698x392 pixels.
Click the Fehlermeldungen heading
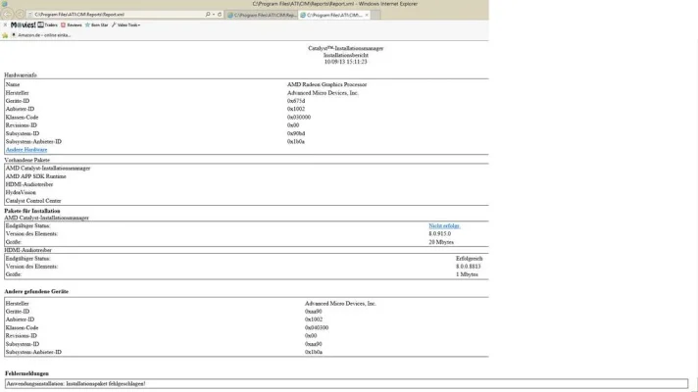pos(26,373)
